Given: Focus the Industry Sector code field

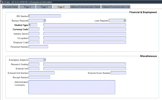Looking at the screenshot, I should click(x=34, y=34).
